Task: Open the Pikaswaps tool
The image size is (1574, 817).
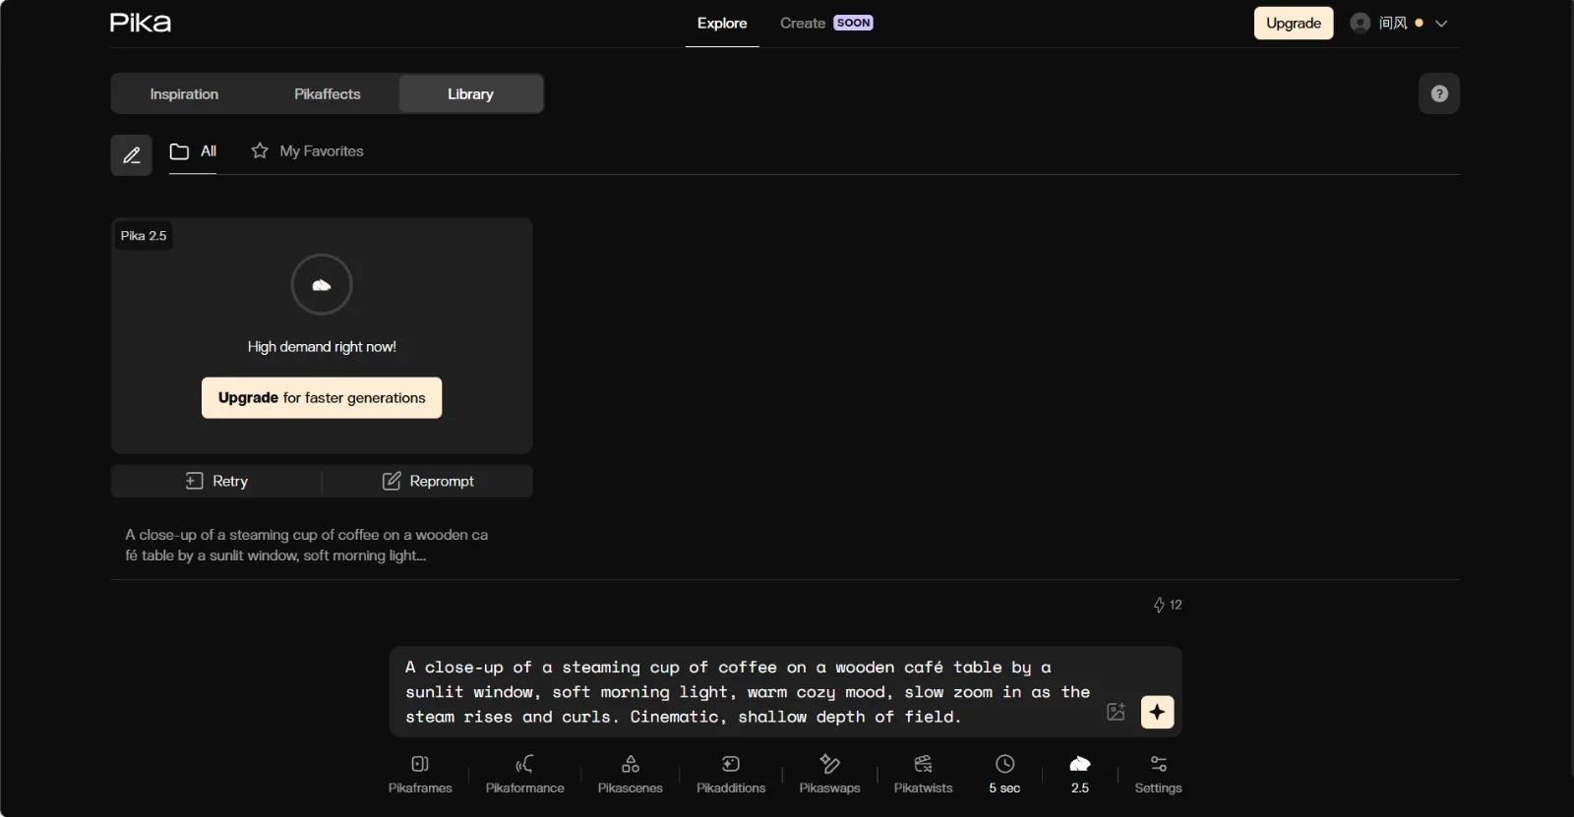Action: click(829, 774)
